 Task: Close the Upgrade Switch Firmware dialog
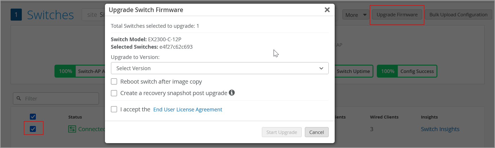[x=327, y=10]
